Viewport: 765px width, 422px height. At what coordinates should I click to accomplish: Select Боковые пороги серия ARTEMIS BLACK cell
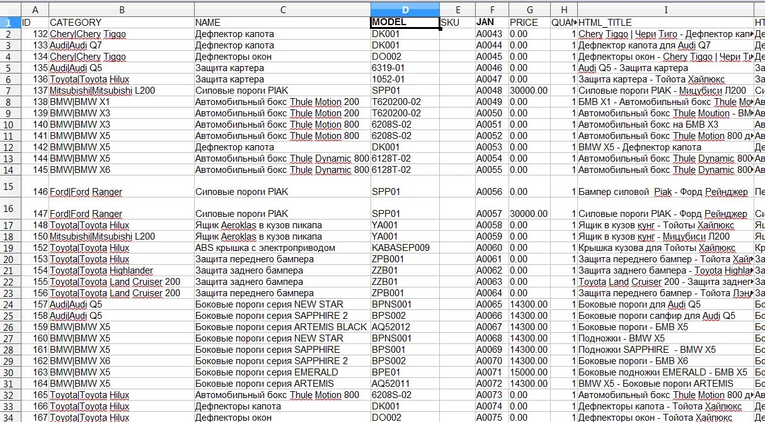tap(282, 327)
